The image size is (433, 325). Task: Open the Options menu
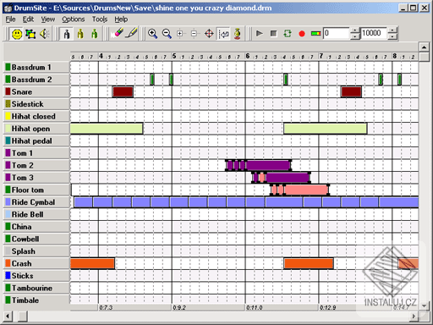pyautogui.click(x=74, y=19)
